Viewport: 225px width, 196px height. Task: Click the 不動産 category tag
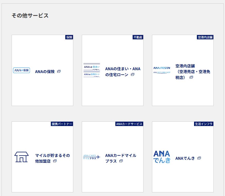pos(138,37)
